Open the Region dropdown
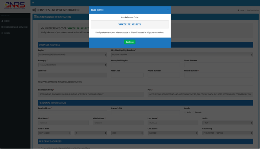The height and width of the screenshot is (149, 260). [72, 55]
